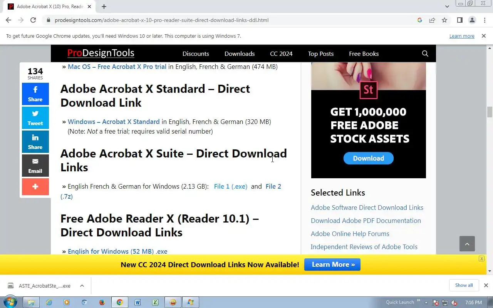Click the Google icon in address bar
The image size is (493, 308).
point(420,20)
